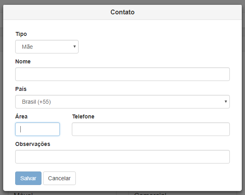Viewport: 245px width, 195px height.
Task: Click the Nome field label
Action: coord(23,61)
